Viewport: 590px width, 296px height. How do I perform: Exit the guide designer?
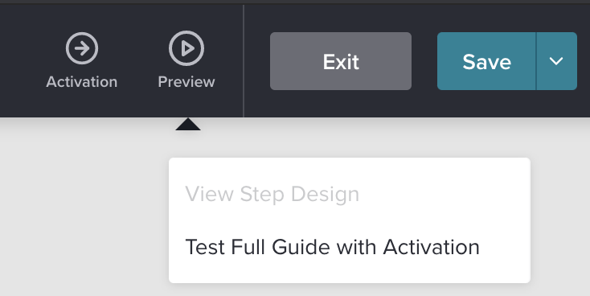pyautogui.click(x=341, y=61)
